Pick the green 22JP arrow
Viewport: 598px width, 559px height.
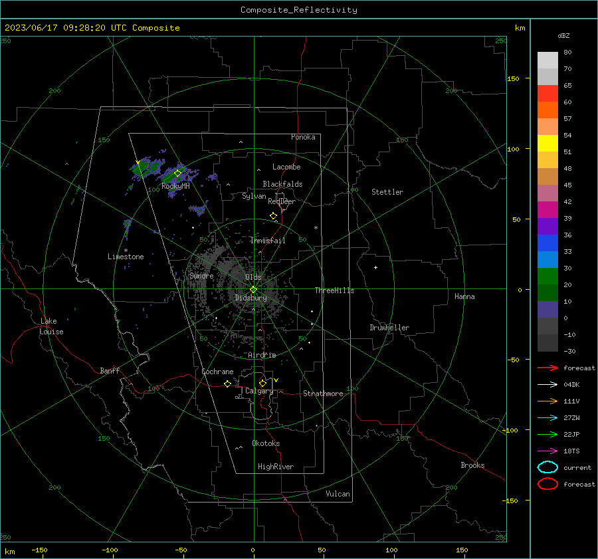548,434
